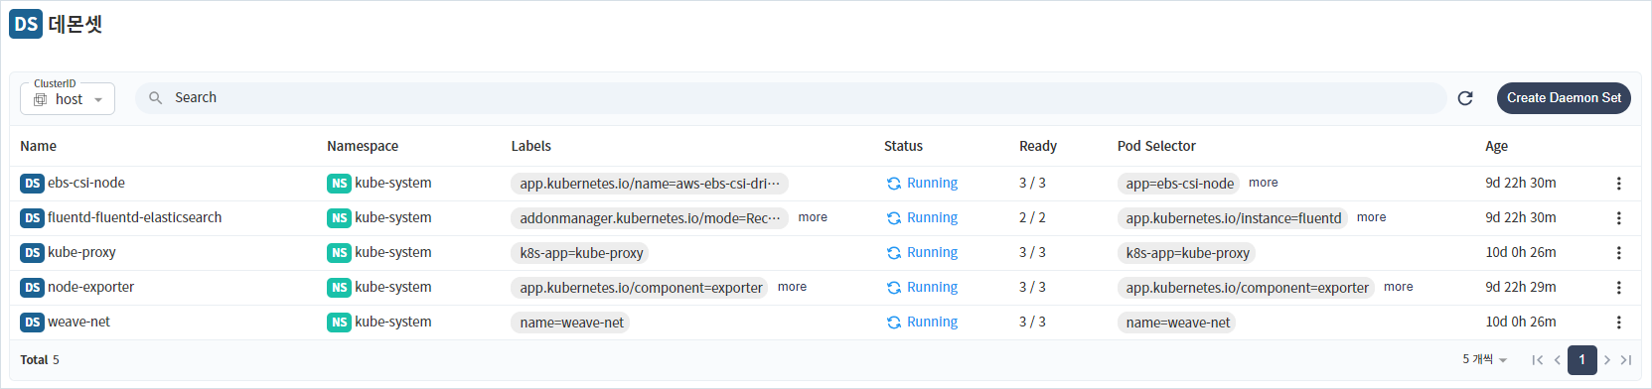Click the DS icon beside node-exporter

32,288
